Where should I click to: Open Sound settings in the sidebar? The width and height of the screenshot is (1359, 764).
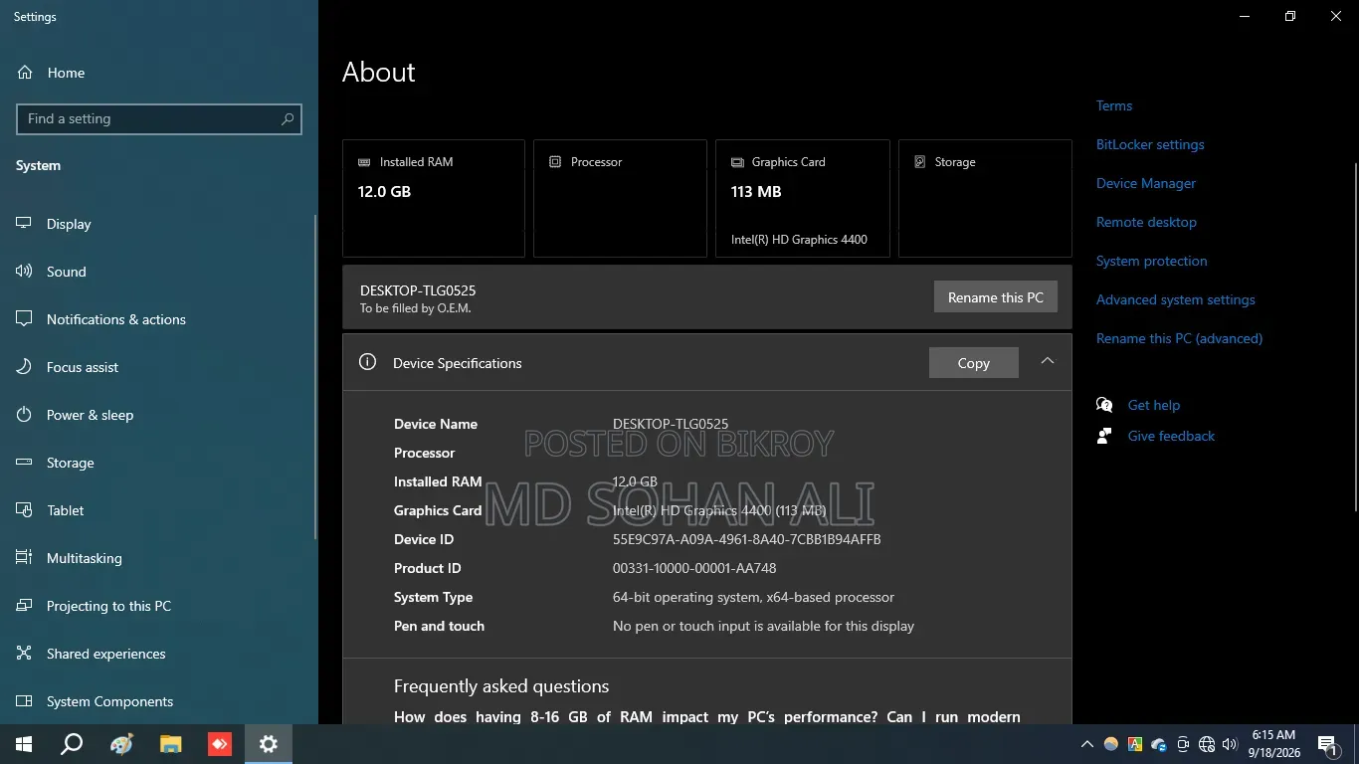159,272
